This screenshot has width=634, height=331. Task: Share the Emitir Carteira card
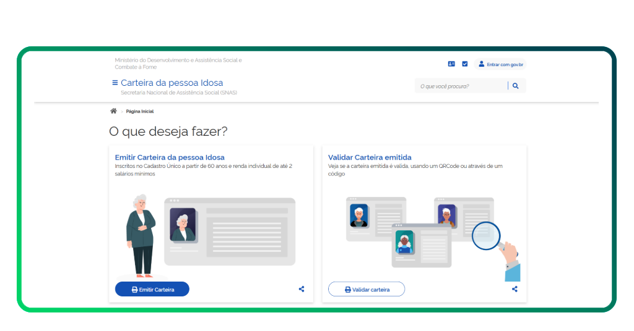[302, 289]
